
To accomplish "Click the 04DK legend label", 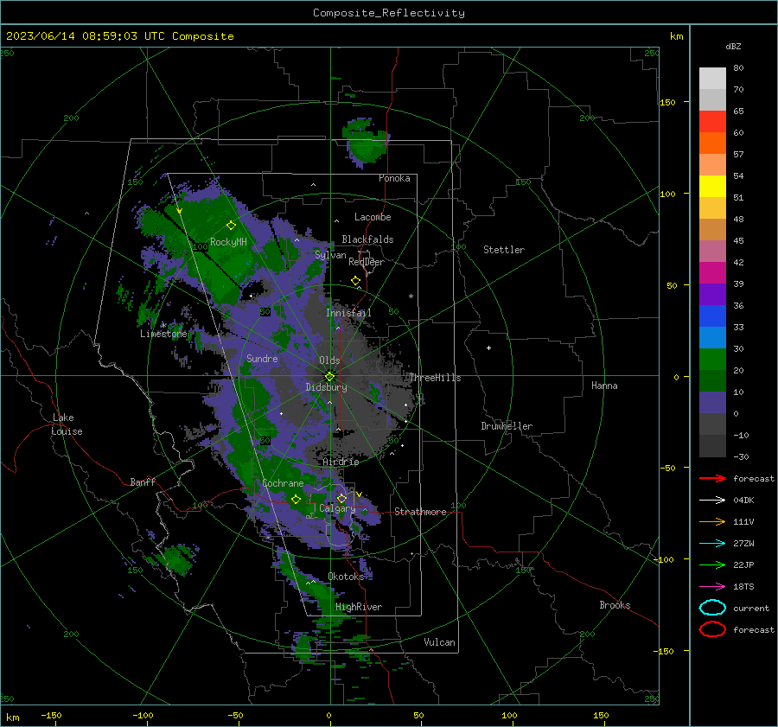I will (743, 501).
